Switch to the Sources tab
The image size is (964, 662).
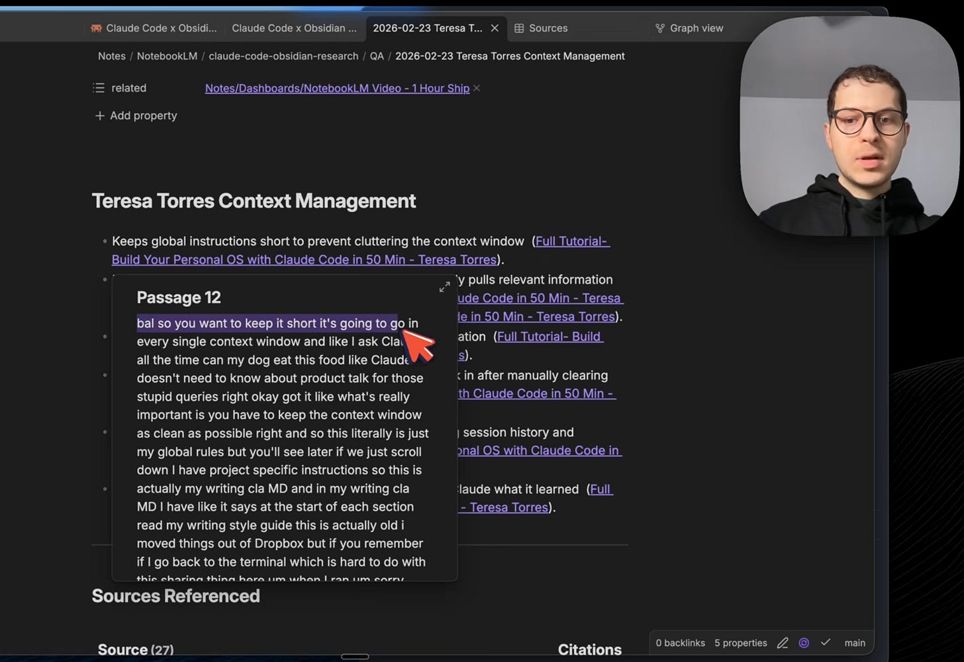[x=541, y=28]
